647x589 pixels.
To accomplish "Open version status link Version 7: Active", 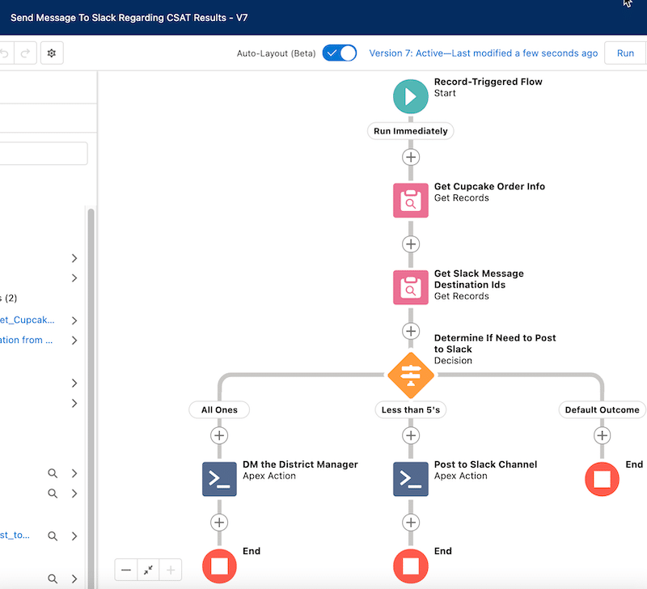I will click(x=483, y=53).
